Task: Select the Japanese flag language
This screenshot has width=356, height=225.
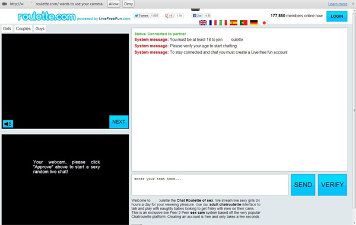Action: pos(264,22)
